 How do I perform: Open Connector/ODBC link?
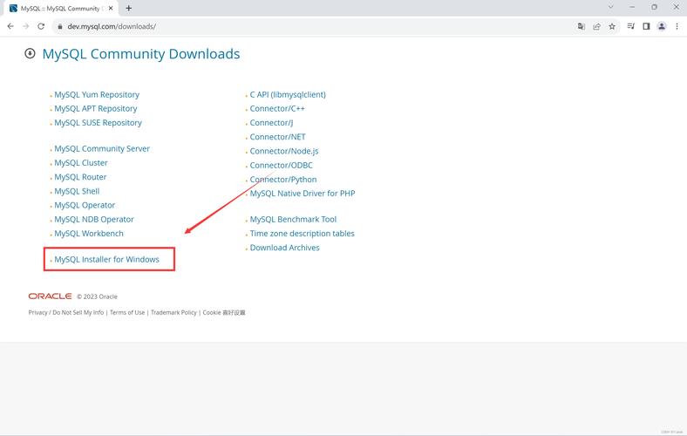click(x=282, y=165)
